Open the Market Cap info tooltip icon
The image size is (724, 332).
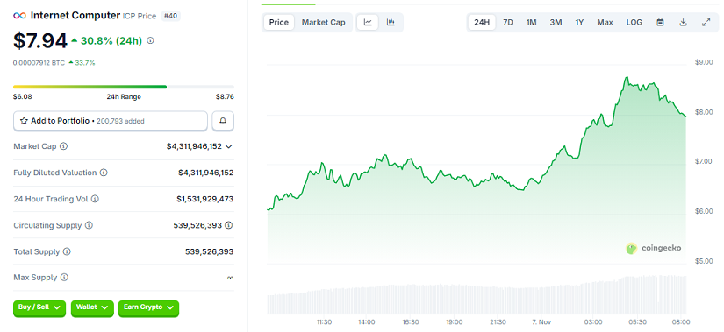tap(64, 146)
